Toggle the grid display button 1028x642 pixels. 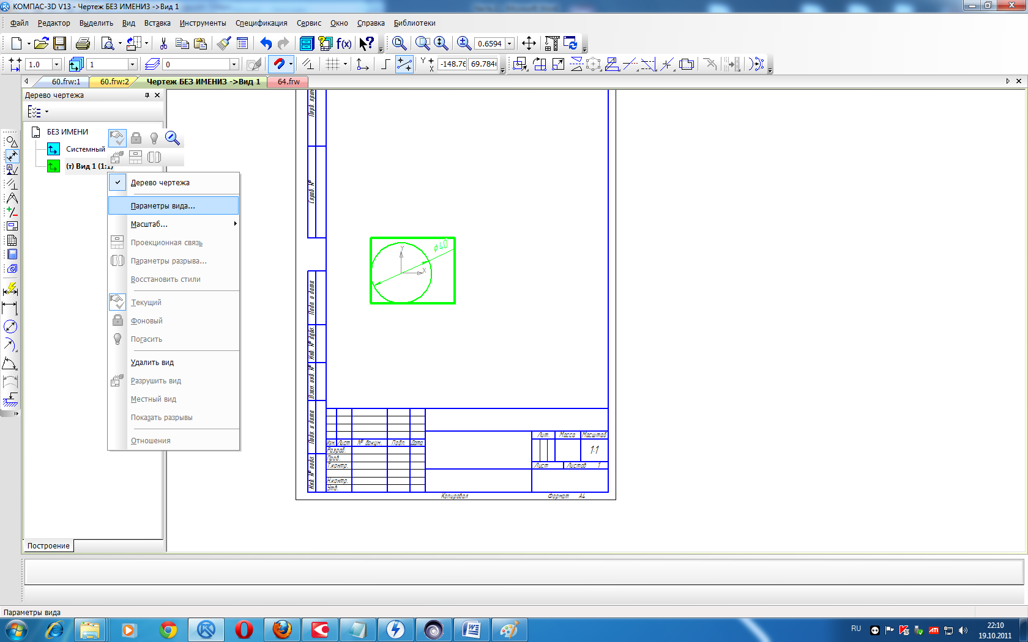tap(332, 64)
